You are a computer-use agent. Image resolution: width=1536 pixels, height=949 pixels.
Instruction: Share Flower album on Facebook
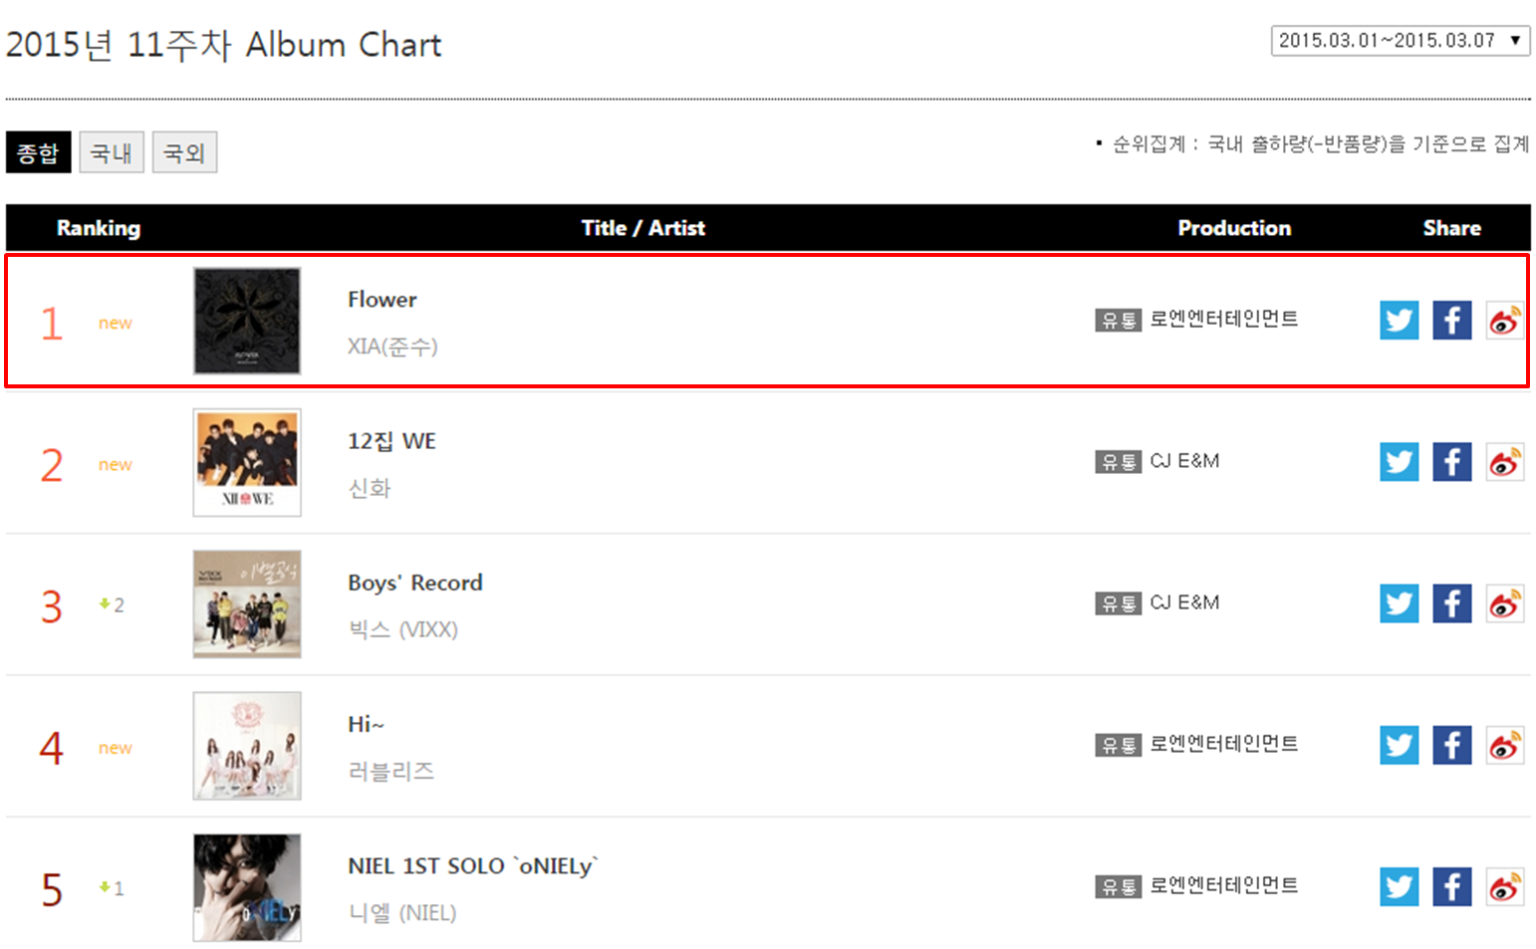point(1451,321)
